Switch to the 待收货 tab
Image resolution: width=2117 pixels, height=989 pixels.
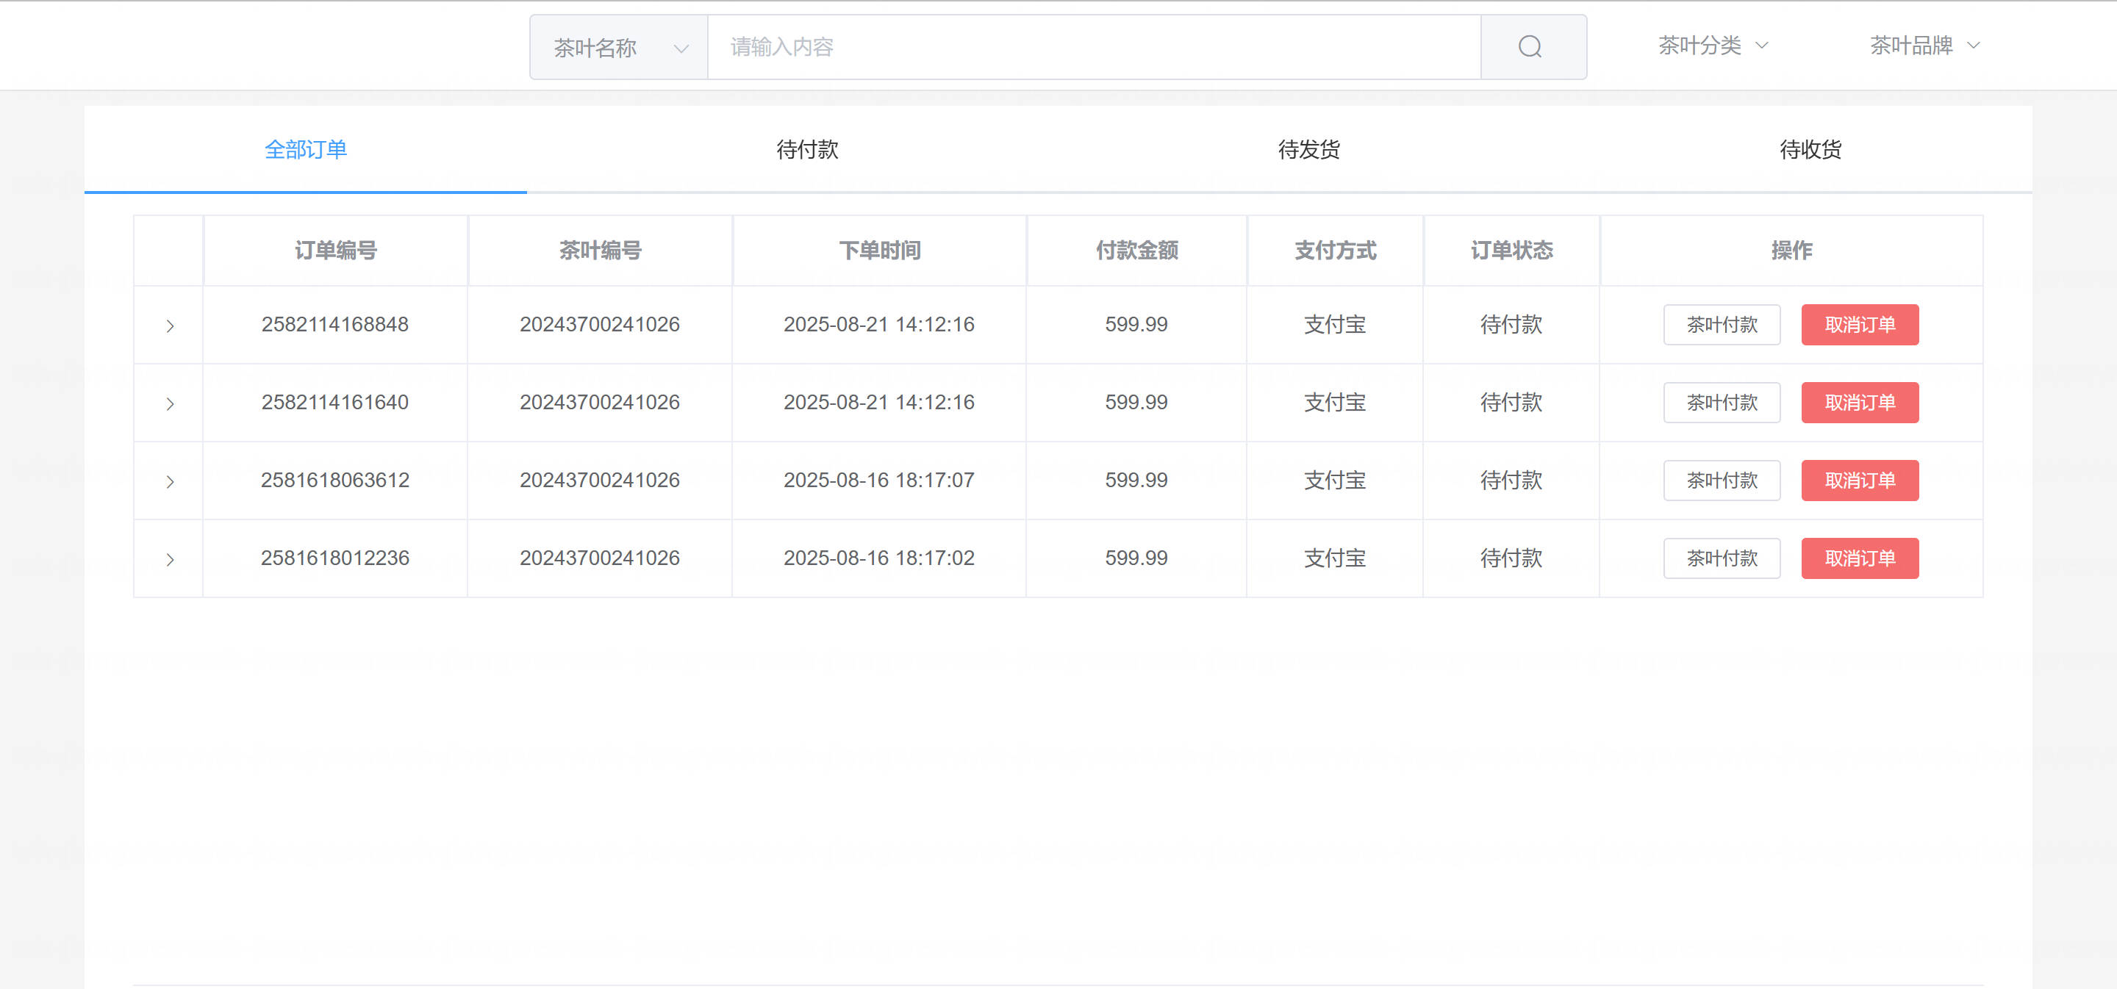point(1810,149)
